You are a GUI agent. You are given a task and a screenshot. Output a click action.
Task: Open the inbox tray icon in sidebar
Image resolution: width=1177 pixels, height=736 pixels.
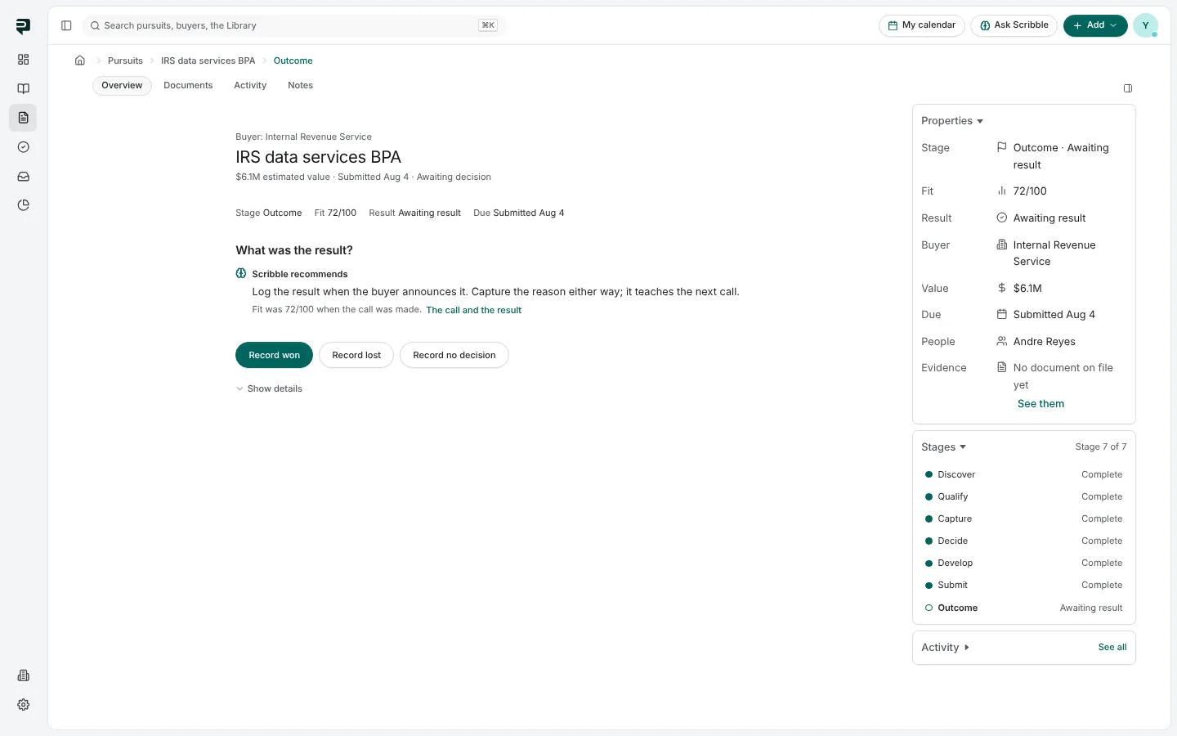coord(23,177)
